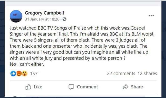Image resolution: width=166 pixels, height=98 pixels.
Task: Click the dark sidebar behind the post
Action: 2,49
